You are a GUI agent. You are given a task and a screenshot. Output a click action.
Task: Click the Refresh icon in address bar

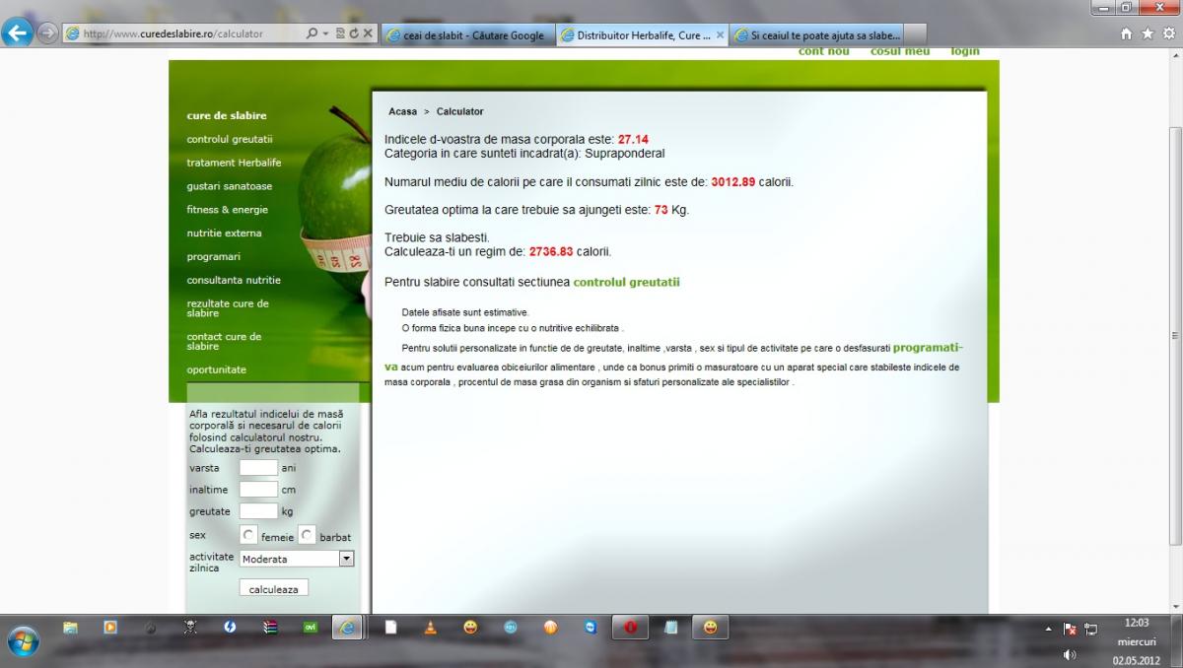pos(354,33)
